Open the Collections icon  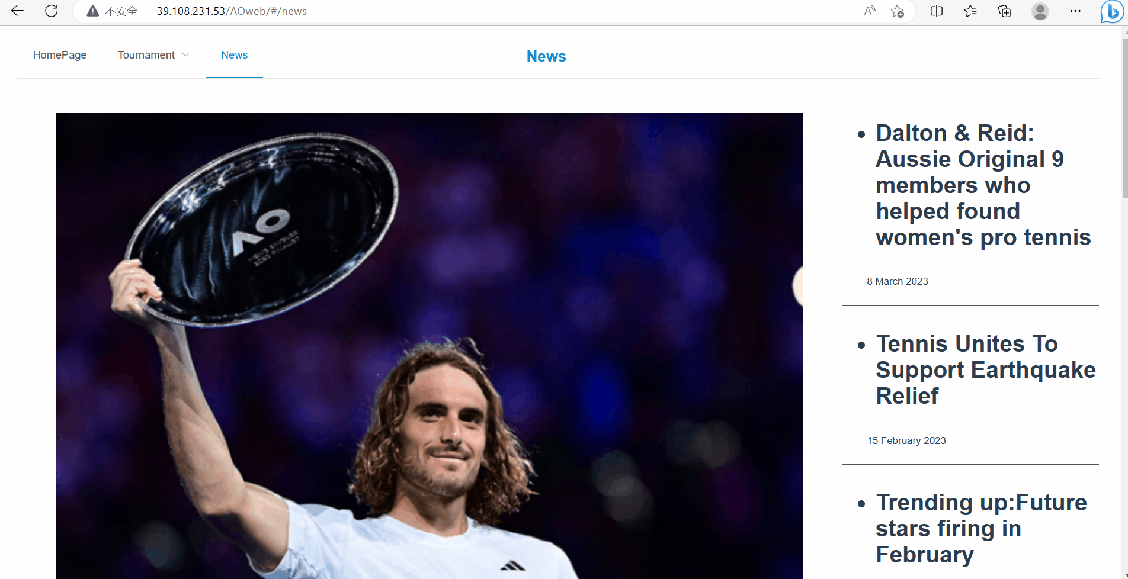coord(1005,11)
